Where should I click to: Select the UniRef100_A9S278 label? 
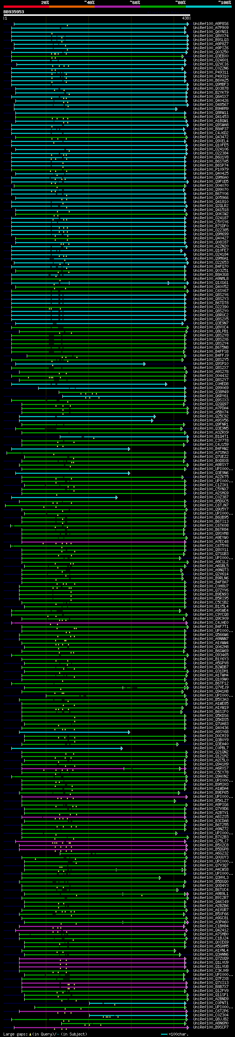pyautogui.click(x=210, y=372)
